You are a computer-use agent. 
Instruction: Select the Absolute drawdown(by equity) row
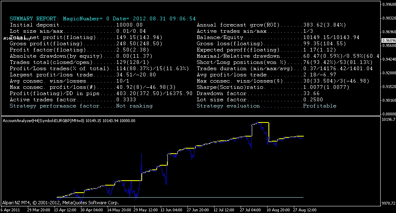(x=81, y=56)
